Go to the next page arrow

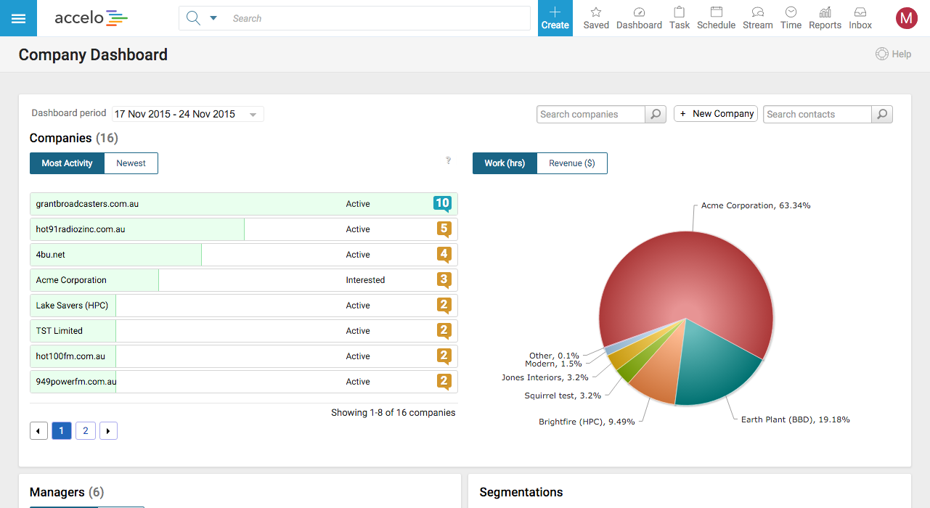pyautogui.click(x=108, y=431)
